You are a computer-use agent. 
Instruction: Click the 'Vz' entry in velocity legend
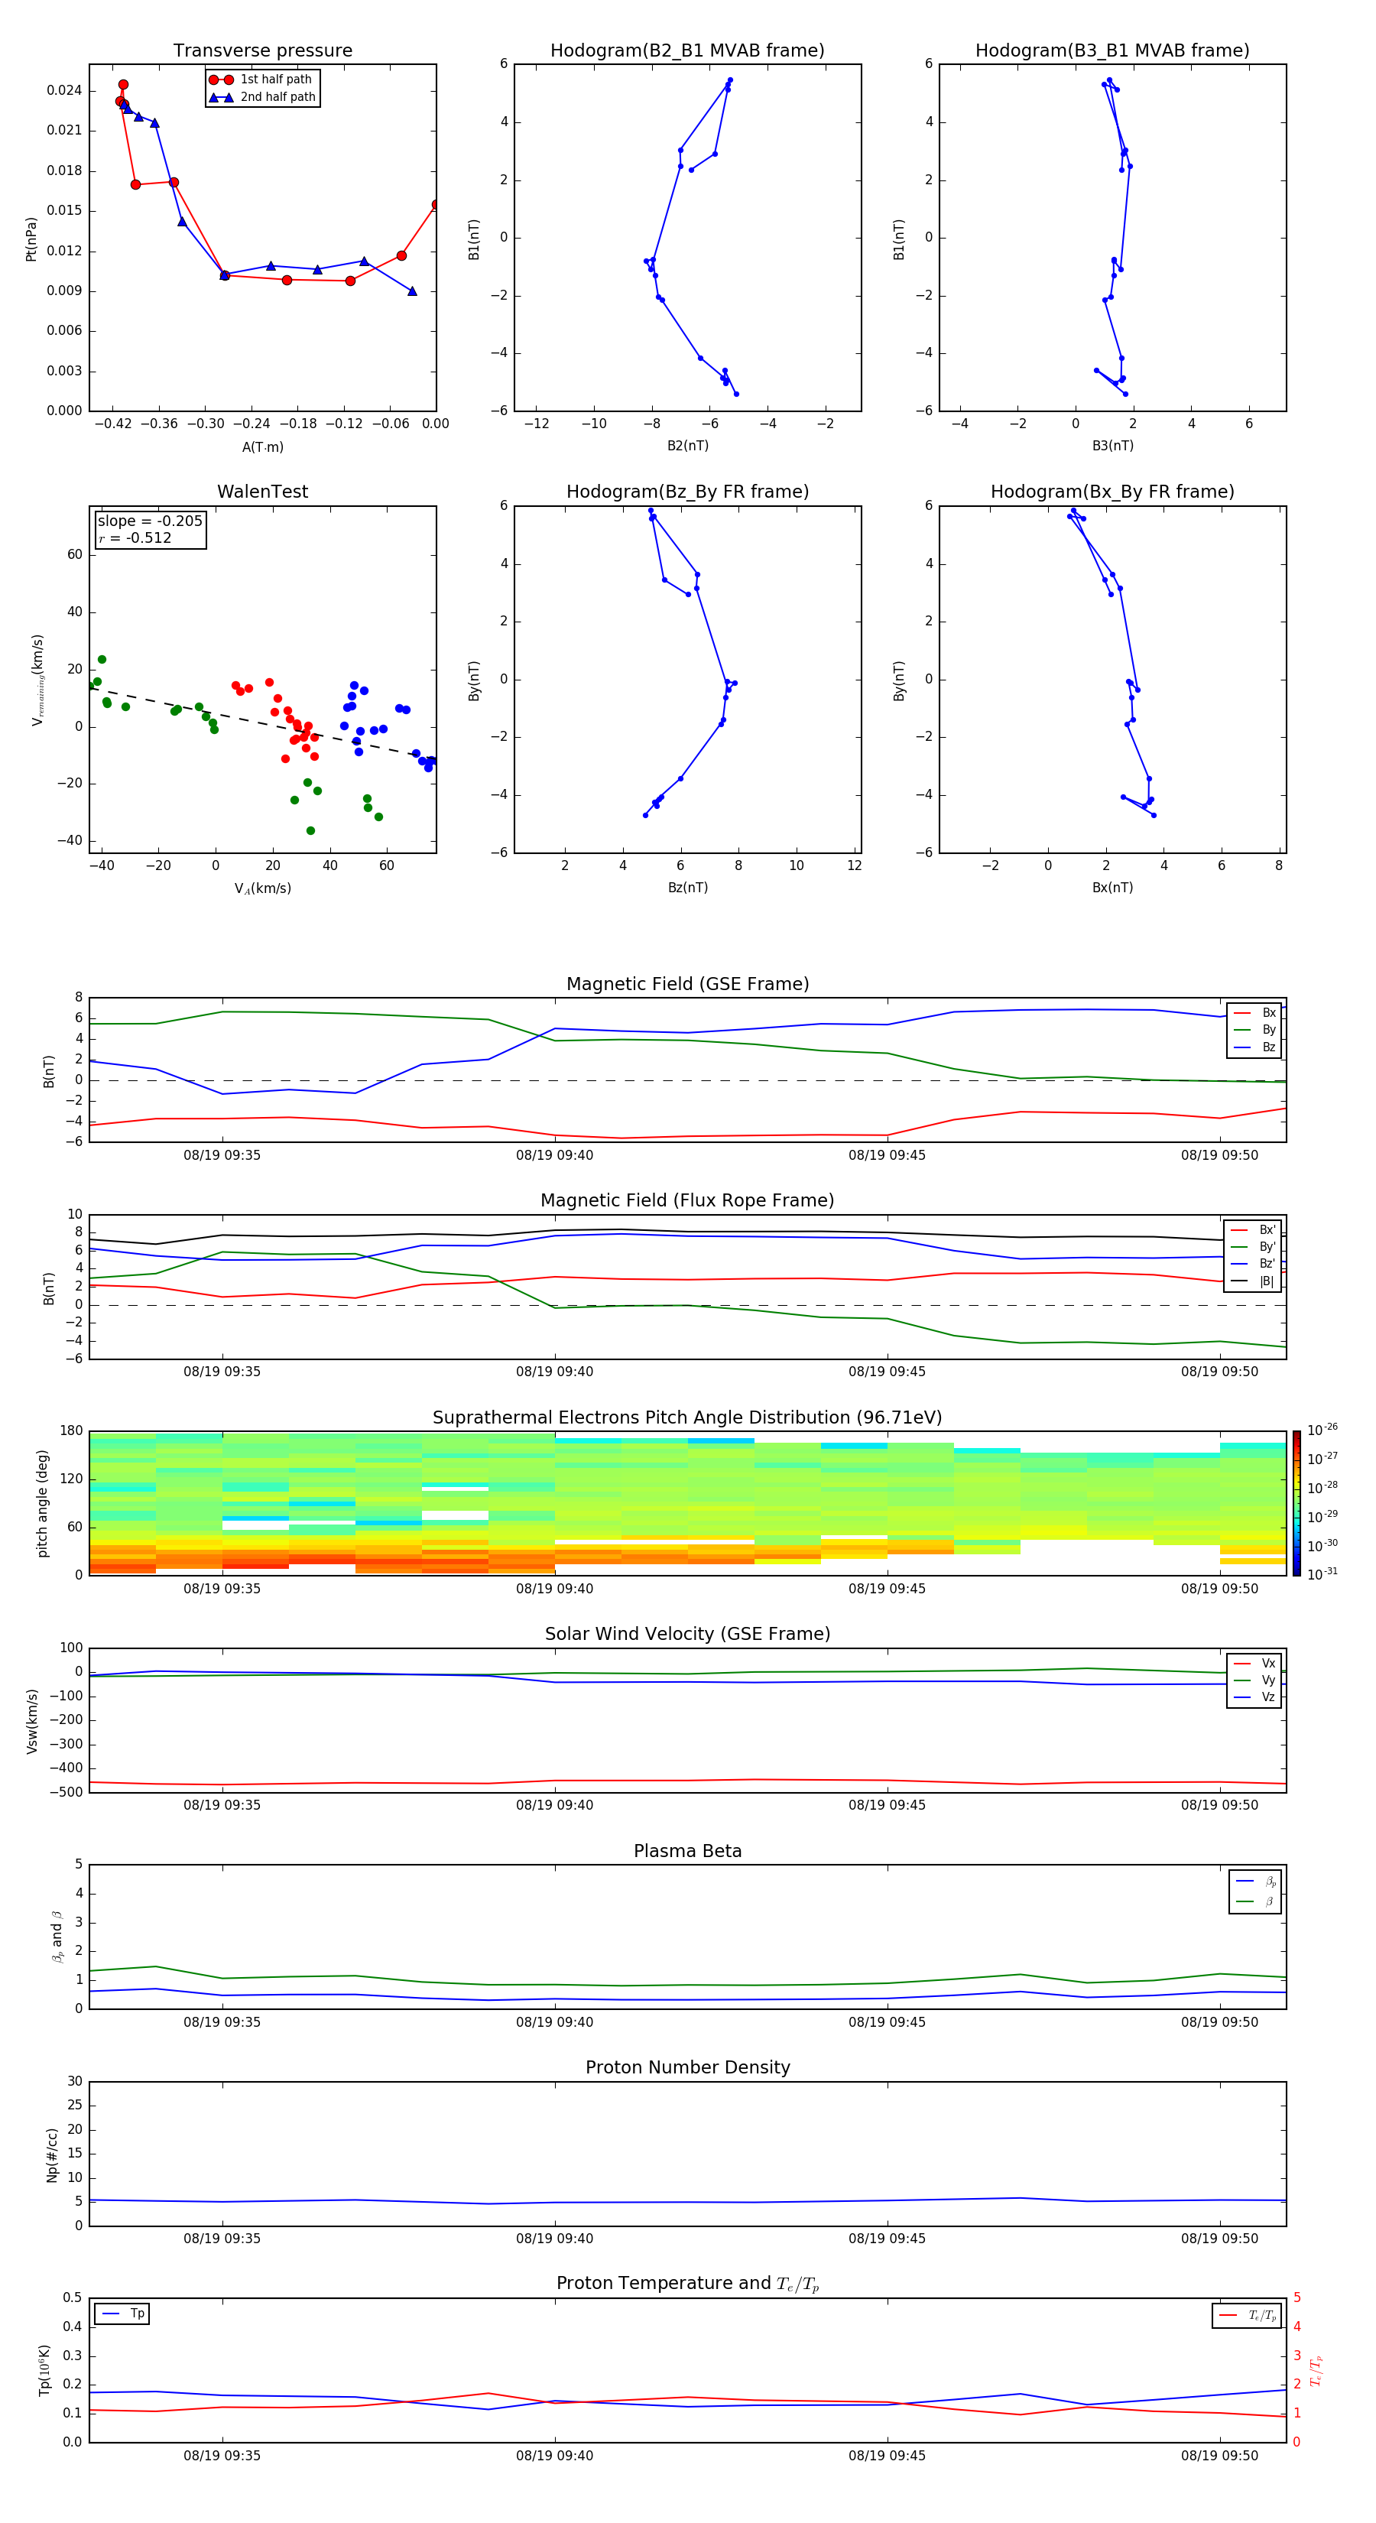[x=1254, y=1697]
